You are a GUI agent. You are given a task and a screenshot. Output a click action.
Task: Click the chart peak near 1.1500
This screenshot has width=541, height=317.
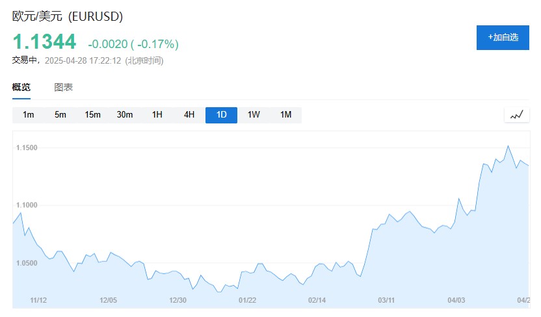(508, 146)
